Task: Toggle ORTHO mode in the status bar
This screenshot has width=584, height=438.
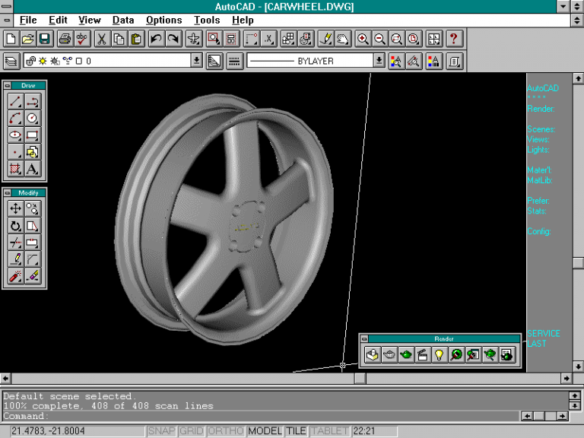Action: point(226,431)
